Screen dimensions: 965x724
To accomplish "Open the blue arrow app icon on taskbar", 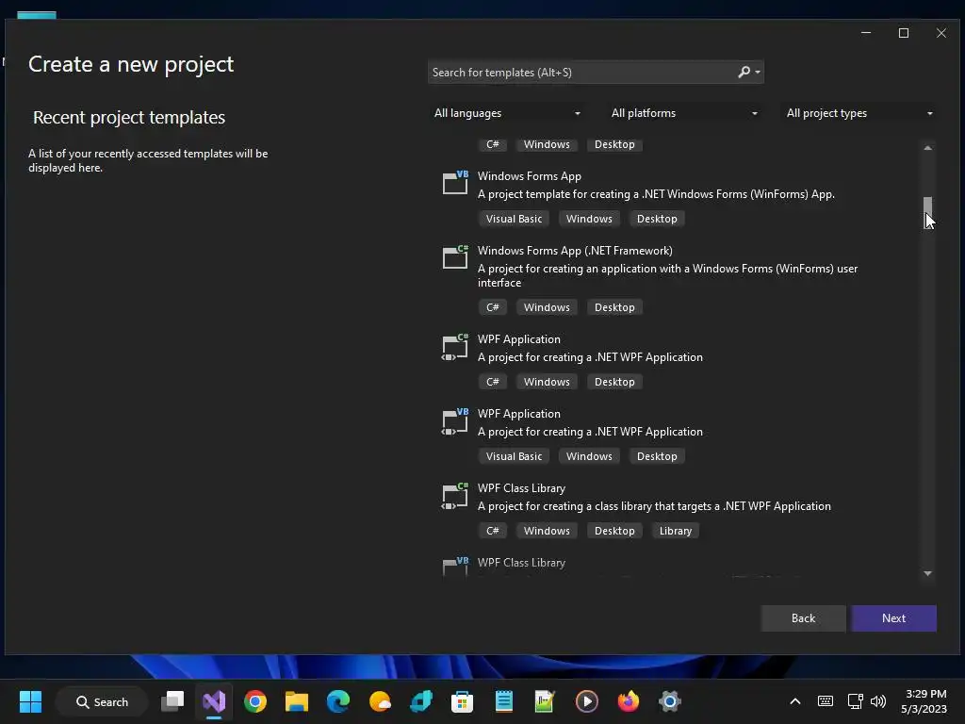I will (x=421, y=701).
